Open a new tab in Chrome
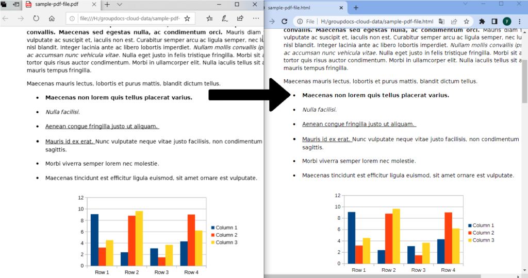Viewport: 528px width, 278px height. 356,8
